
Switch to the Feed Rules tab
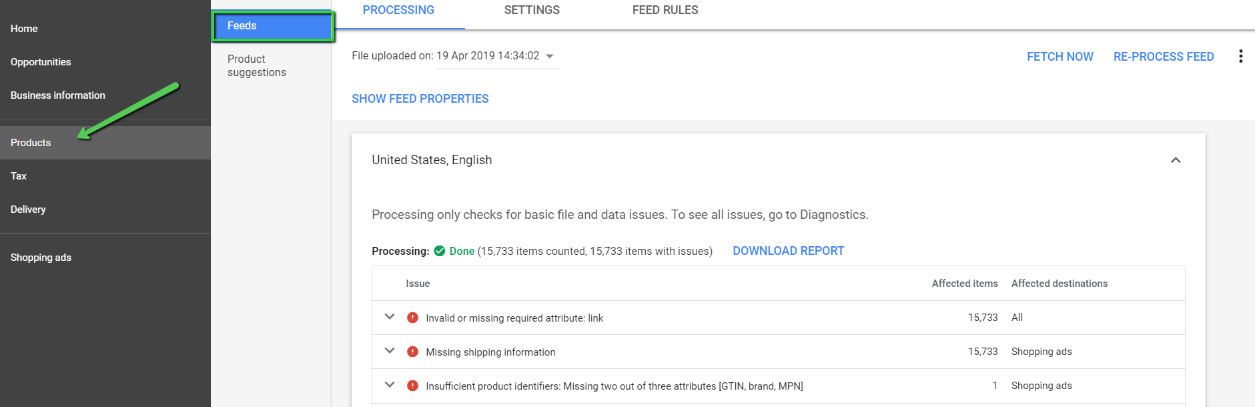tap(665, 11)
